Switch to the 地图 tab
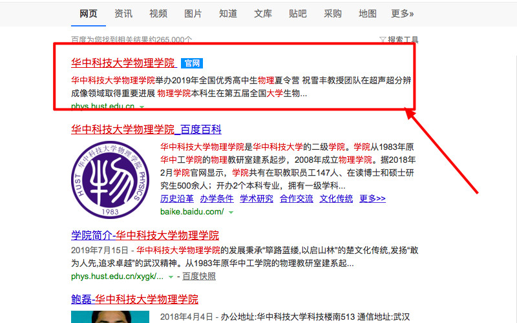This screenshot has width=517, height=323. [368, 14]
